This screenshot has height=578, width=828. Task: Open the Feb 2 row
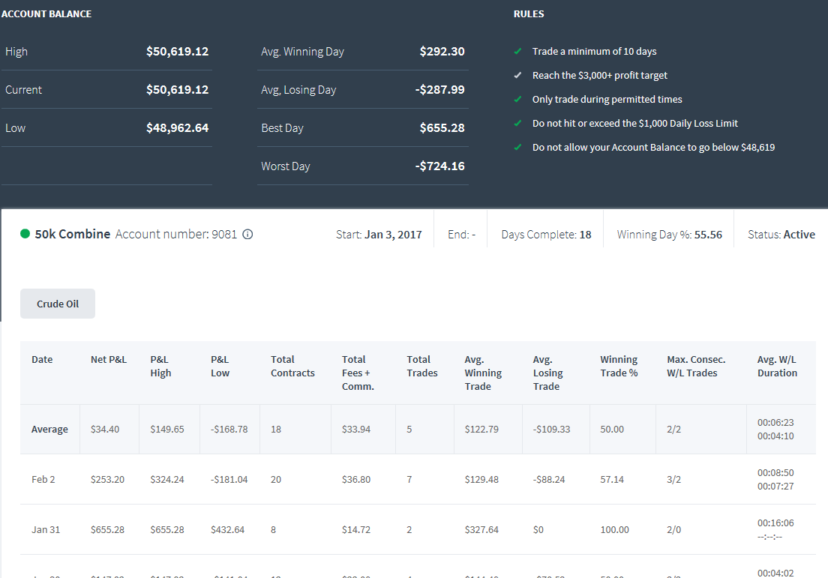pyautogui.click(x=418, y=479)
